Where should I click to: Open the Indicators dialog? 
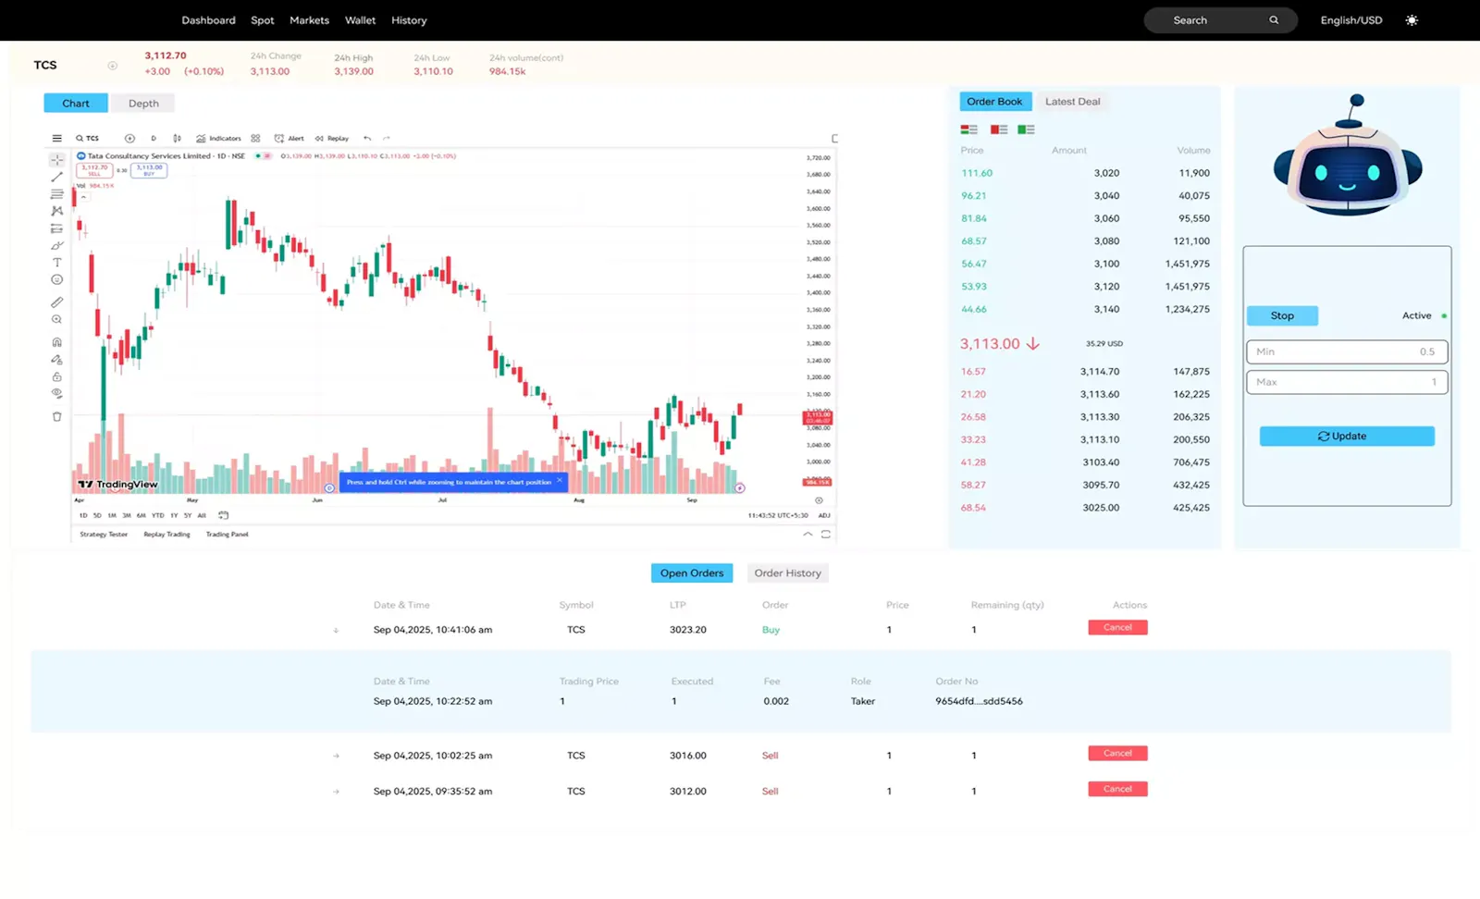pos(218,139)
